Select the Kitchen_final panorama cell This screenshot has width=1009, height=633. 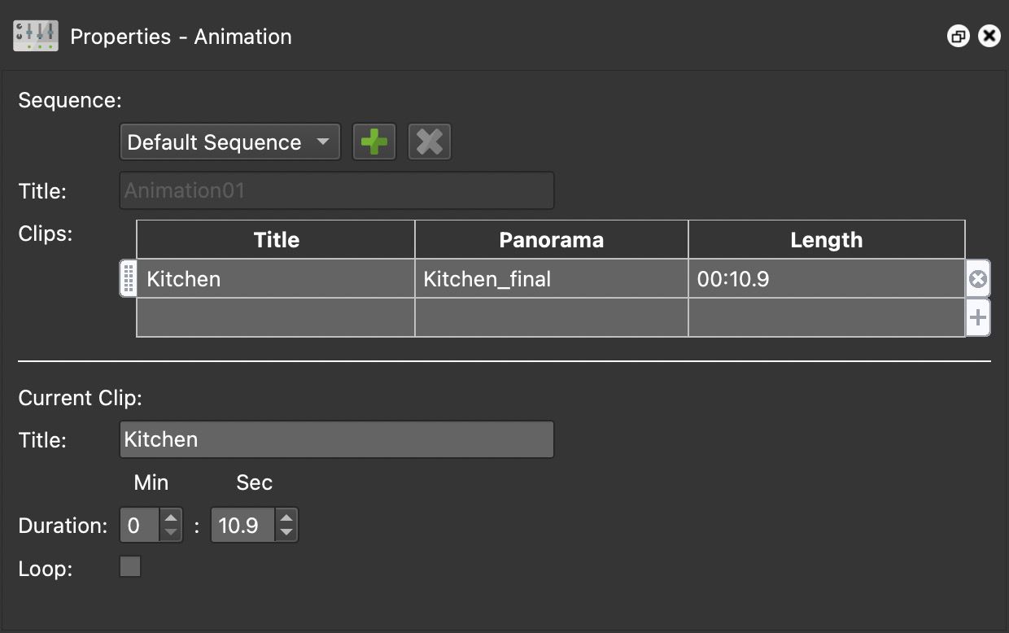coord(551,277)
